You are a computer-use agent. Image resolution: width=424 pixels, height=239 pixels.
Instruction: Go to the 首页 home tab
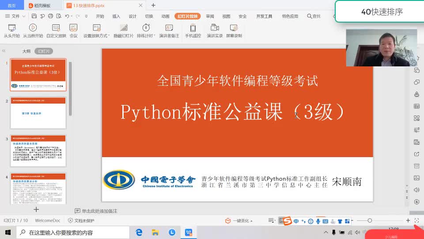pos(11,5)
